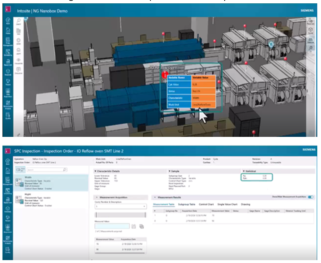Toggle the Filter All switch above the characteristics list
This screenshot has width=321, height=263.
coord(20,169)
